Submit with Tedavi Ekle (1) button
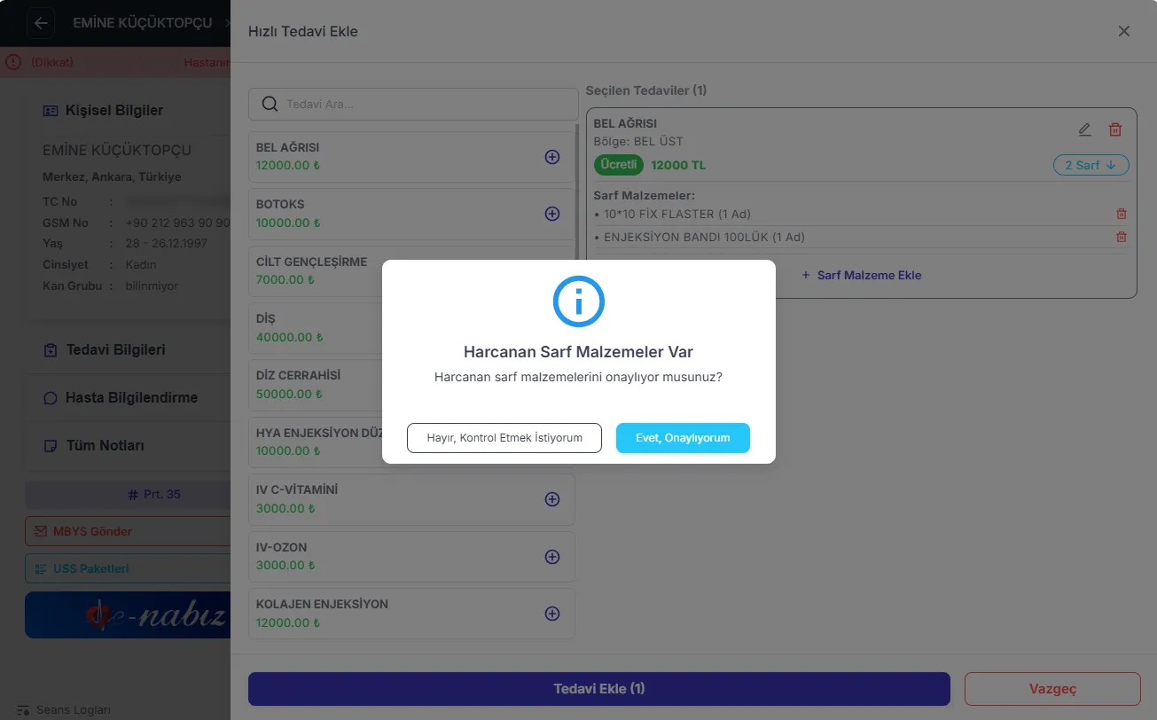1157x720 pixels. (599, 689)
